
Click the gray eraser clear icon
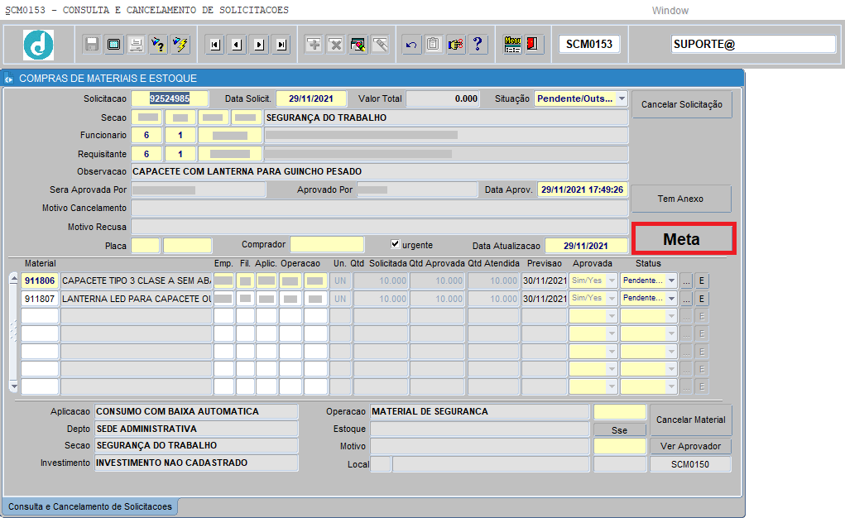coord(380,44)
